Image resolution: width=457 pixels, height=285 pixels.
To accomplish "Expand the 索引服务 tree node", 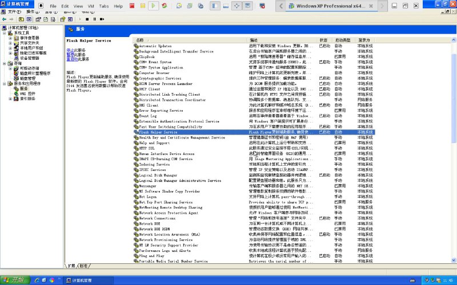I will (10, 99).
